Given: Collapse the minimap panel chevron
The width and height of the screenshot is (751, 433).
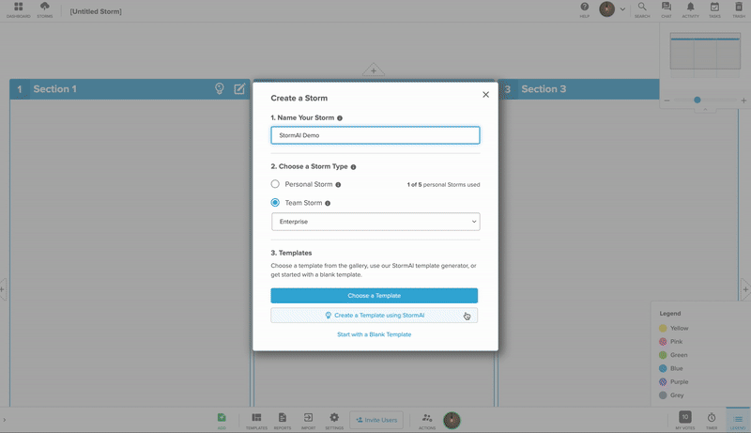Looking at the screenshot, I should pyautogui.click(x=704, y=110).
